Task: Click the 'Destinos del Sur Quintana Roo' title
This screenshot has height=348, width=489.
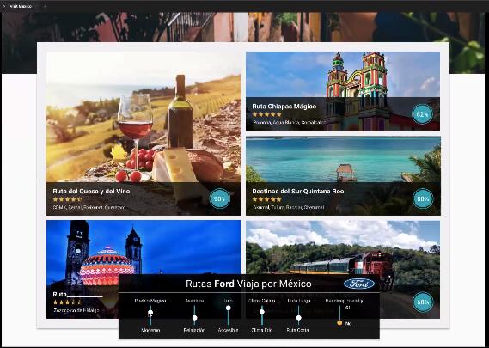Action: coord(298,191)
